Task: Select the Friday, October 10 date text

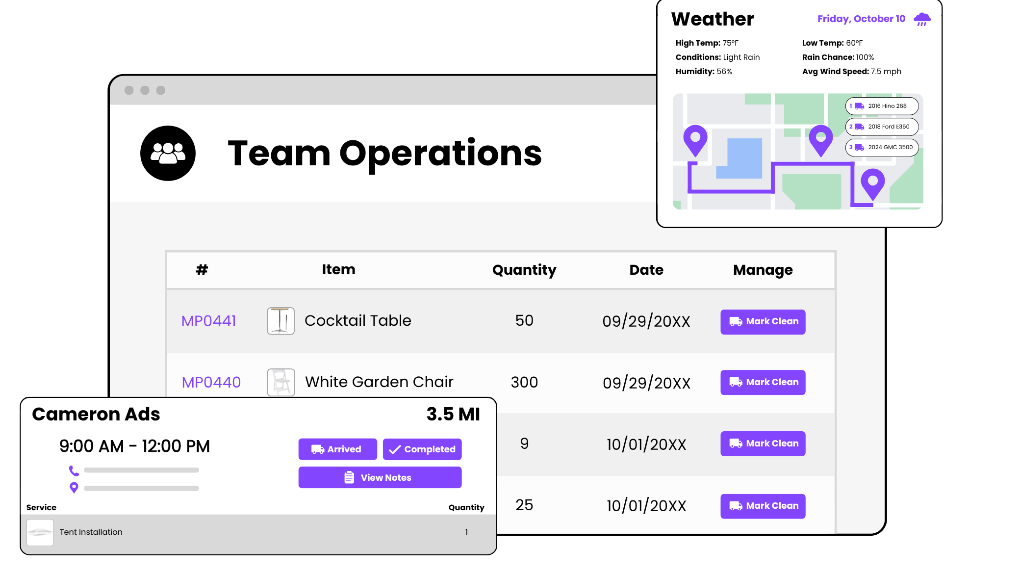Action: click(861, 19)
